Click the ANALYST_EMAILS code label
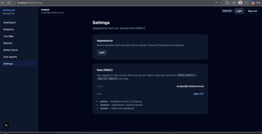Image resolution: width=262 pixels, height=134 pixels. (x=108, y=79)
